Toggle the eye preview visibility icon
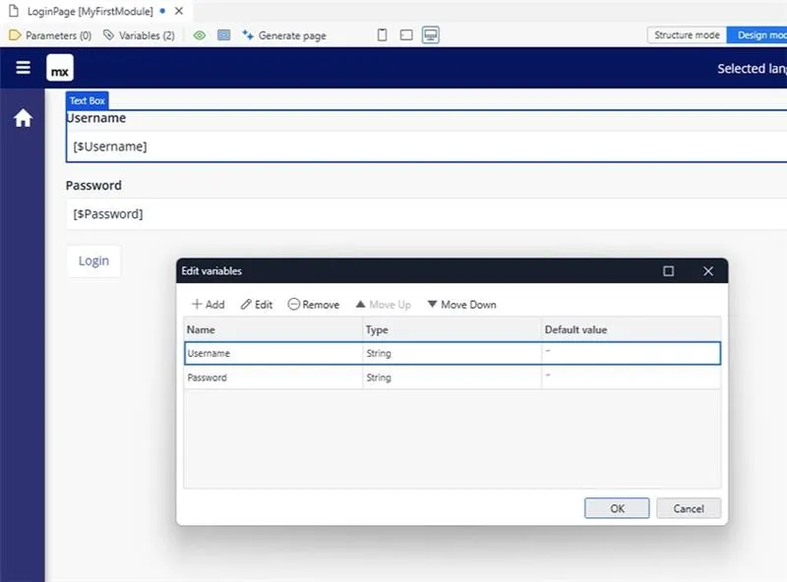Screen dimensions: 787x582 click(200, 35)
